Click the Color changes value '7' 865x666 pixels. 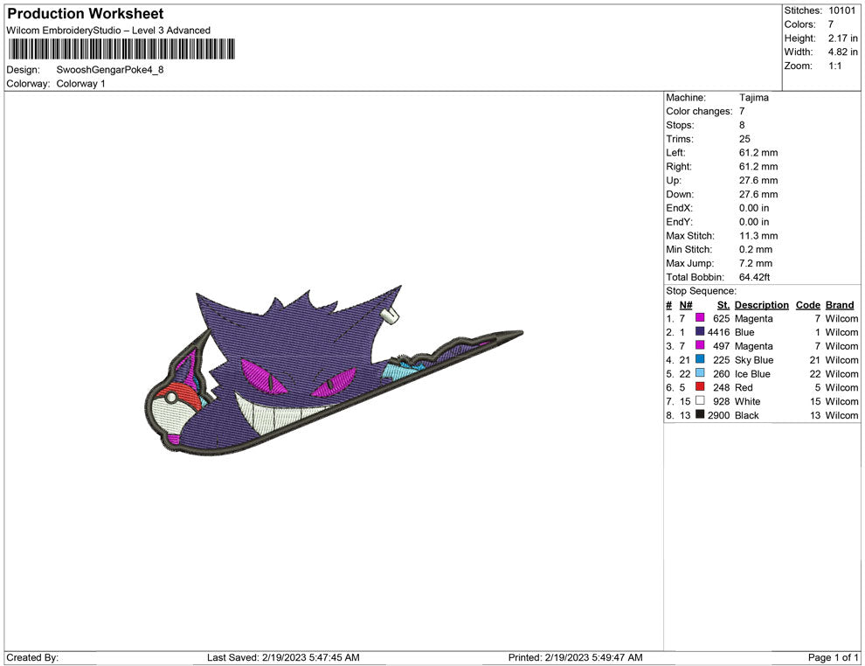point(742,112)
